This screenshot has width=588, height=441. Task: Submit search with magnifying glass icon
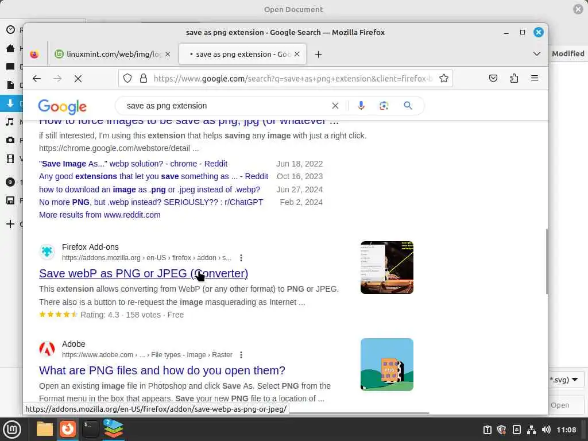pyautogui.click(x=408, y=106)
